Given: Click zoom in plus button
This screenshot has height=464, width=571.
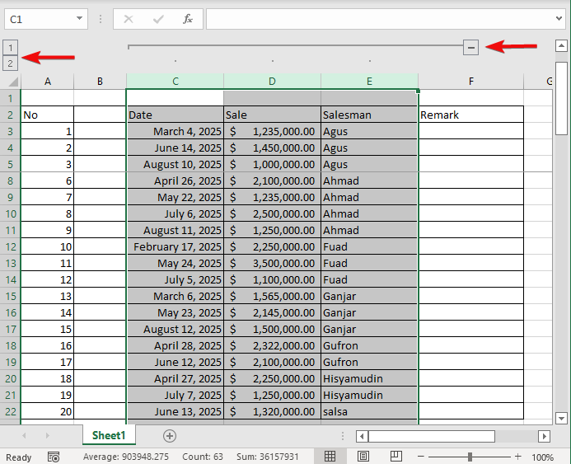Looking at the screenshot, I should (517, 457).
